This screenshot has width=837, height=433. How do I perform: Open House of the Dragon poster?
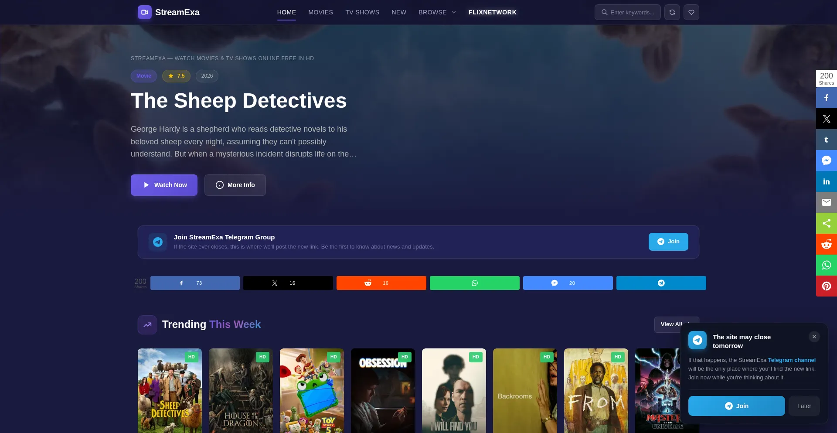[x=241, y=391]
